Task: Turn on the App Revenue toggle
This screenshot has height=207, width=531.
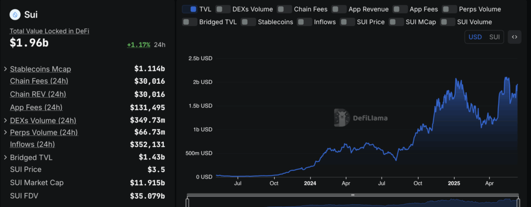Action: point(339,9)
